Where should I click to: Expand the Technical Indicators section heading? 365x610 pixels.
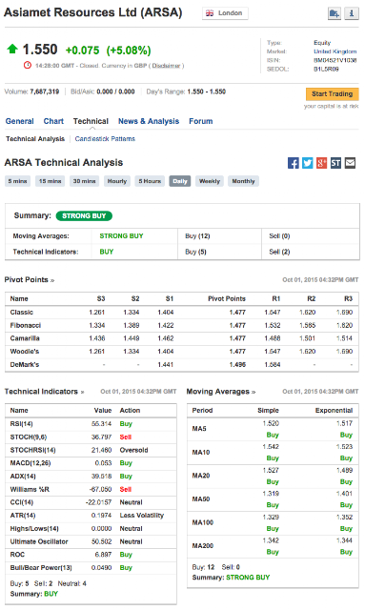45,392
